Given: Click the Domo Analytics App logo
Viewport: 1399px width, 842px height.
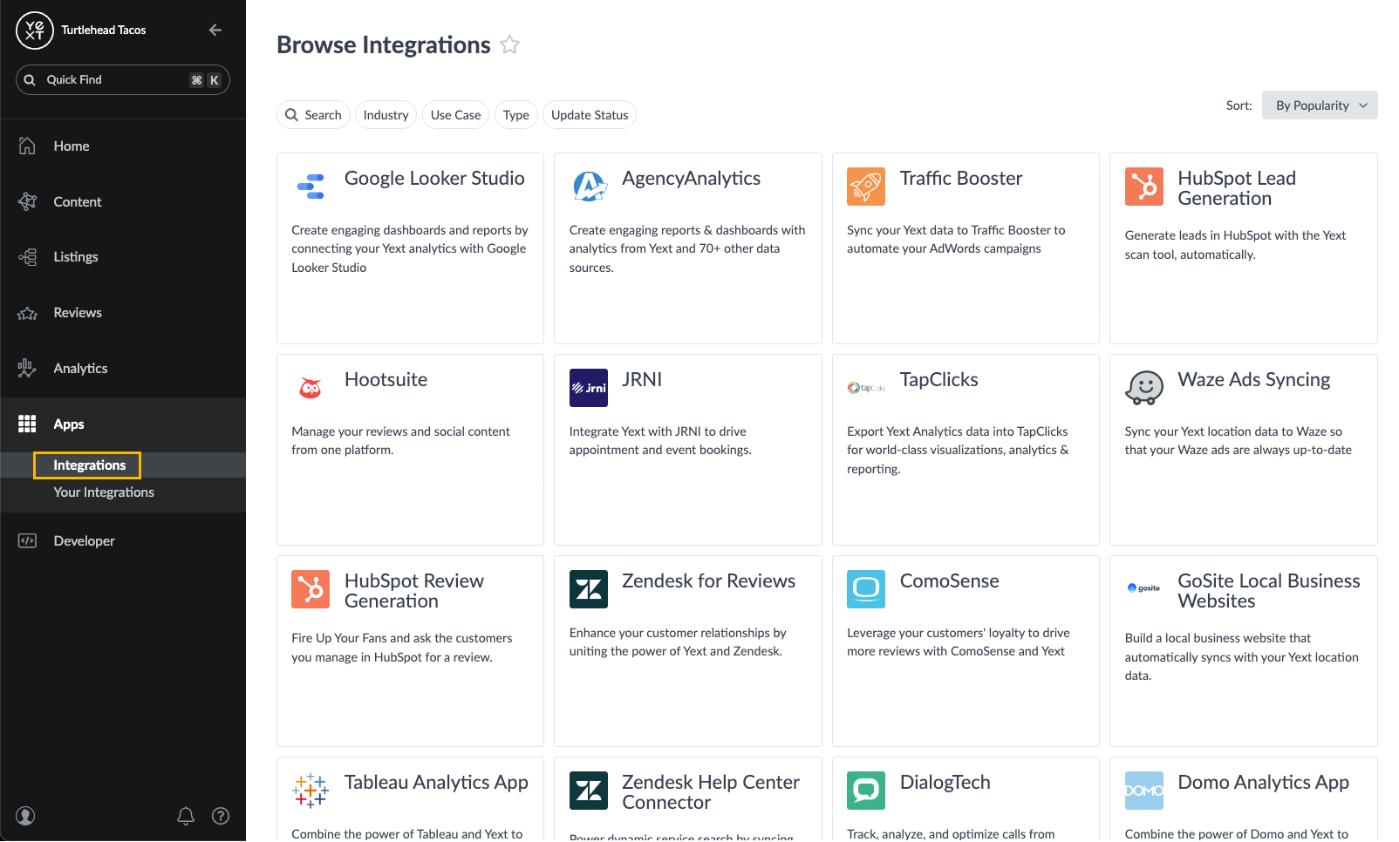Looking at the screenshot, I should (x=1144, y=791).
